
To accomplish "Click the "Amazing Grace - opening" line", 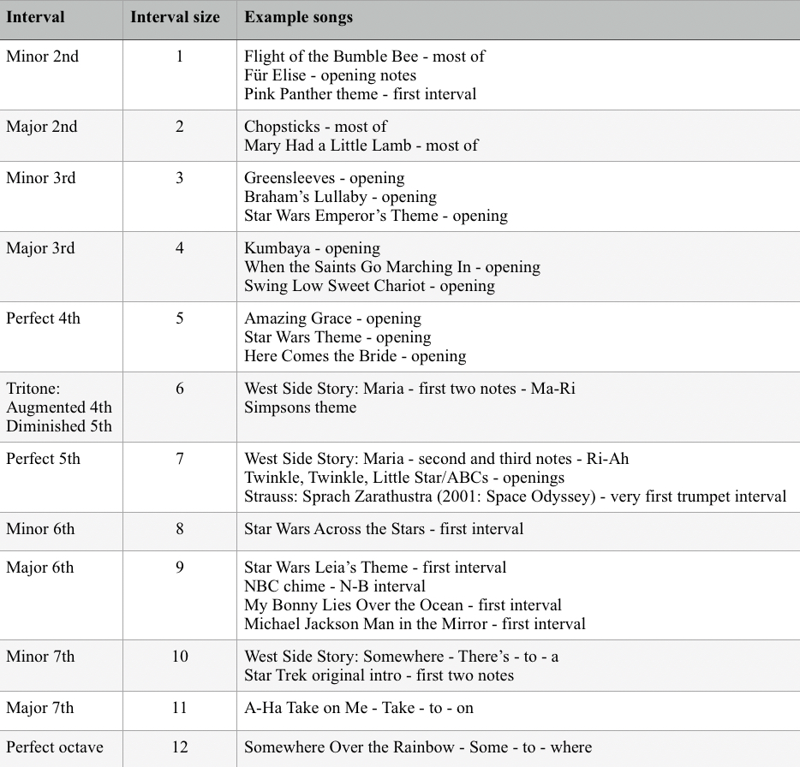I will (x=332, y=318).
